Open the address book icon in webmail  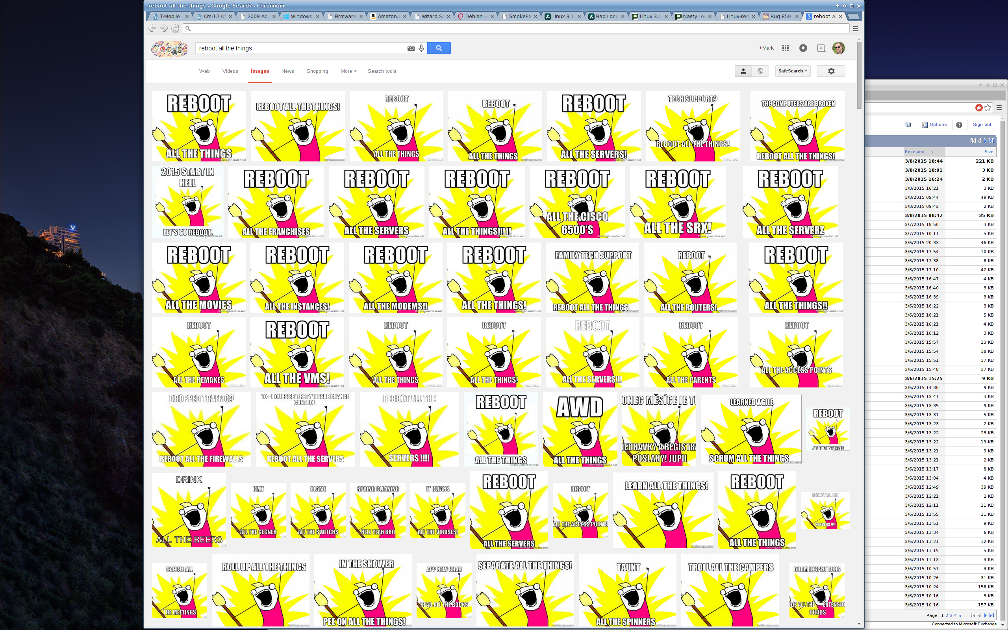coord(908,124)
